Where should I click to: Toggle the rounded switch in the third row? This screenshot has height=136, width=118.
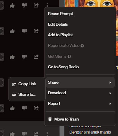tap(2, 57)
